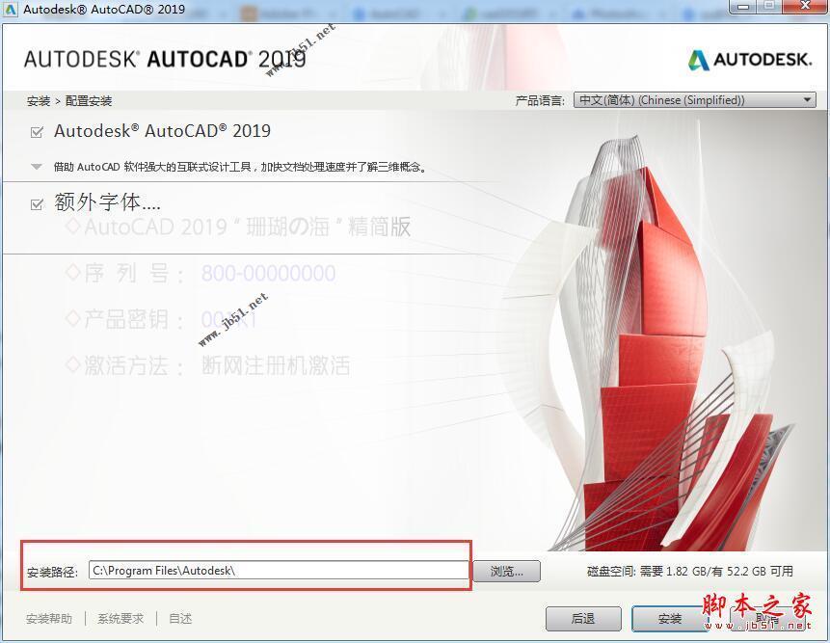The width and height of the screenshot is (830, 643).
Task: Click the 额外字体.... component label
Action: click(107, 203)
